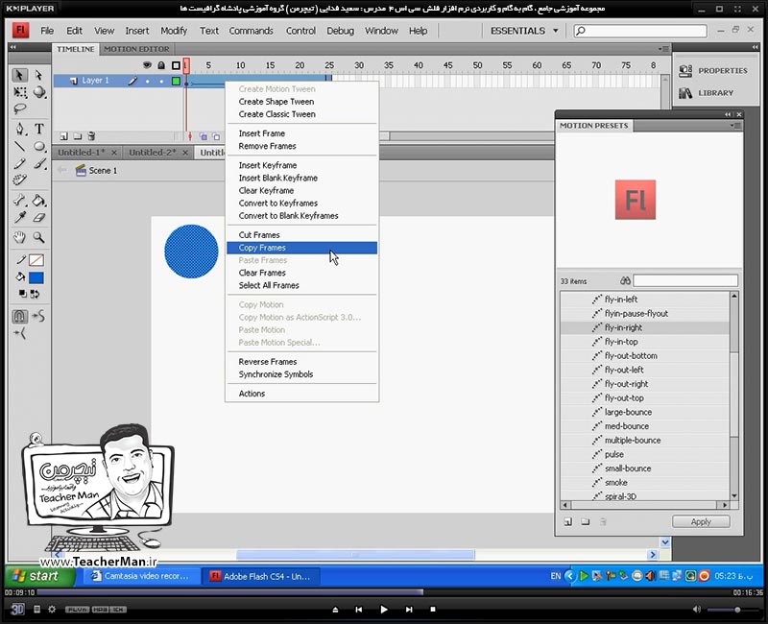Collapse the tools panel double arrow
768x624 pixels.
coord(13,47)
